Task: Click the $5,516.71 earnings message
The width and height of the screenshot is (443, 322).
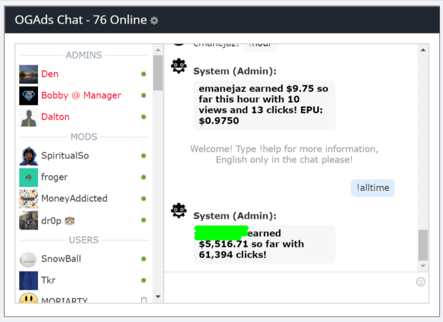Action: [x=265, y=244]
